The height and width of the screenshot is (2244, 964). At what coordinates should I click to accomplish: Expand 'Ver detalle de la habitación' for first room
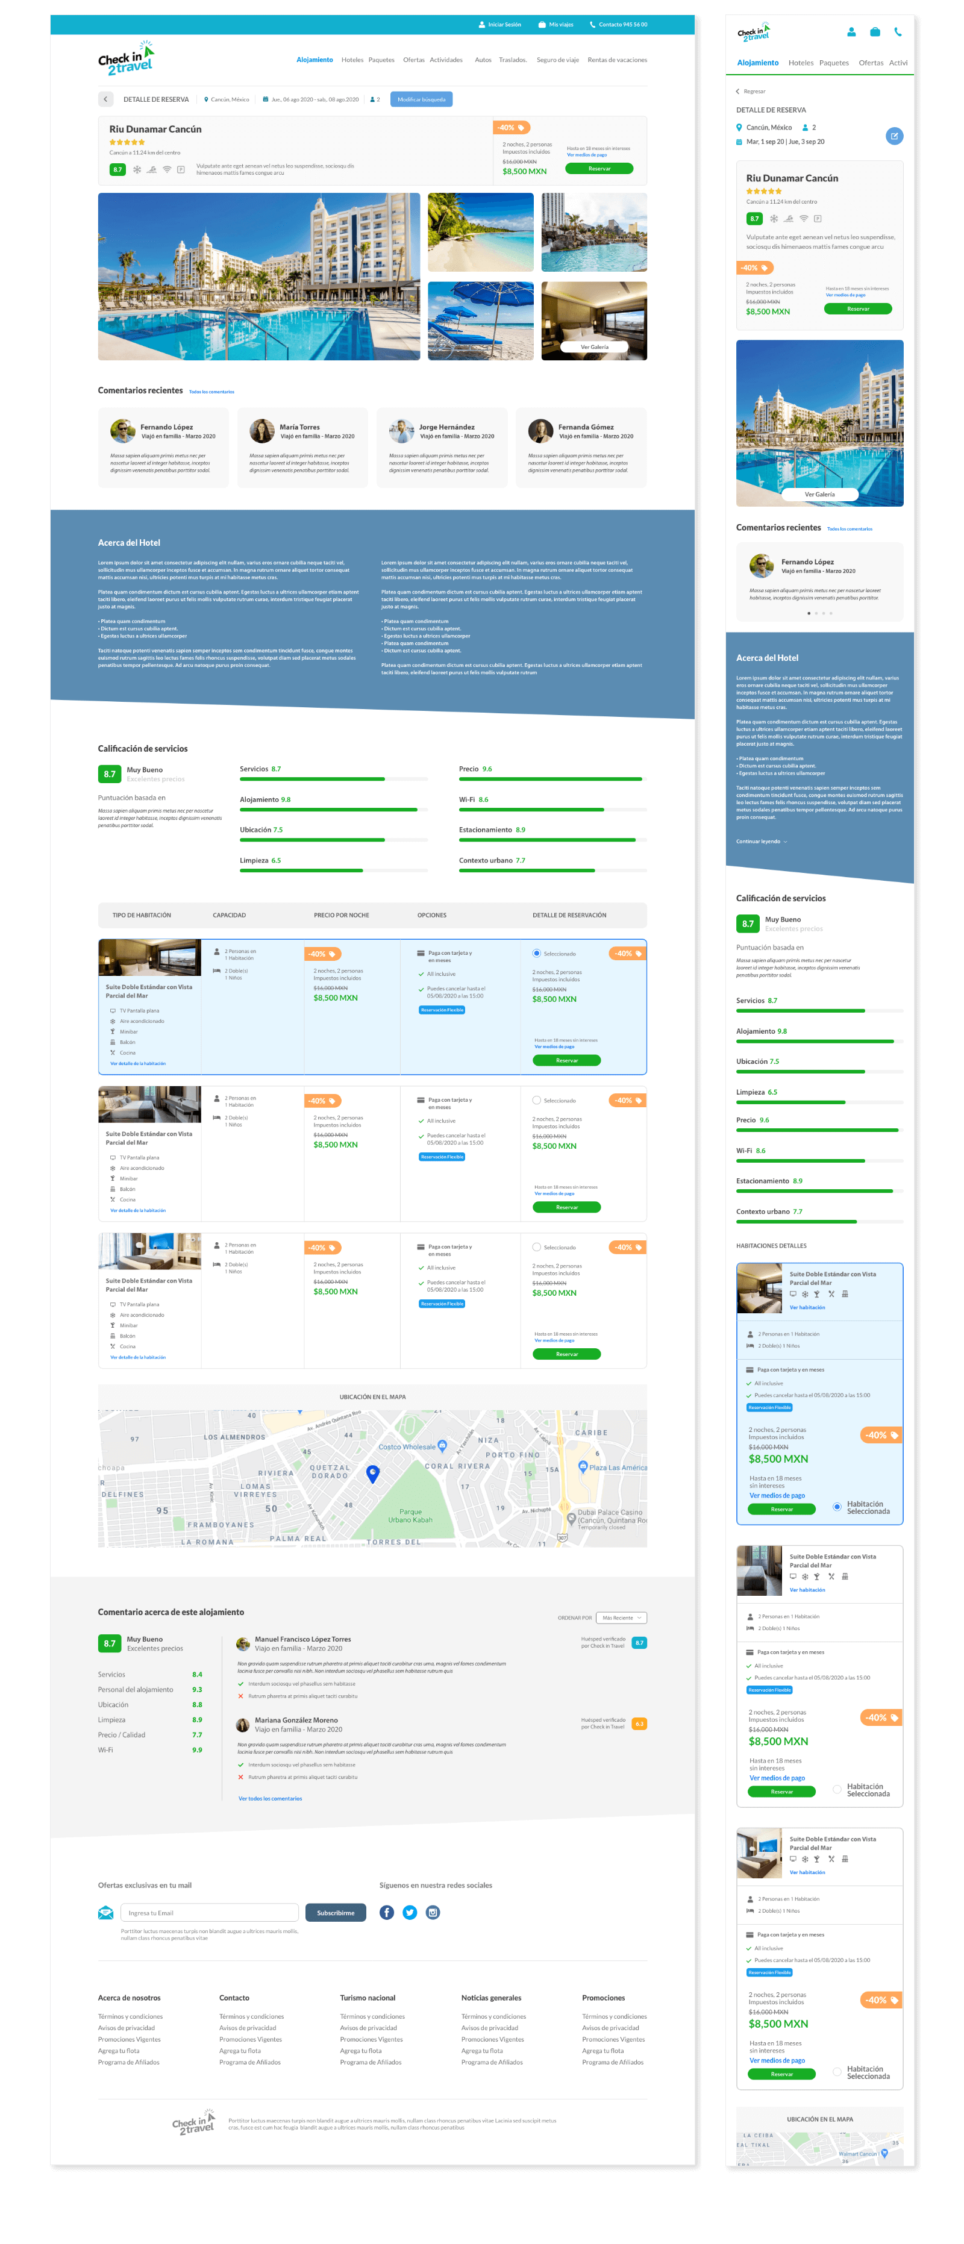click(x=138, y=1064)
